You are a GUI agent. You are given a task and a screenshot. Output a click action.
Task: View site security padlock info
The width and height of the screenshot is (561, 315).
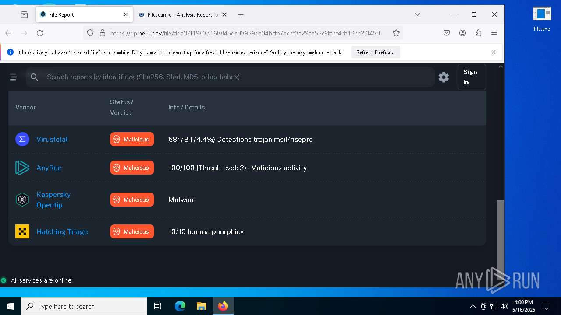tap(103, 33)
